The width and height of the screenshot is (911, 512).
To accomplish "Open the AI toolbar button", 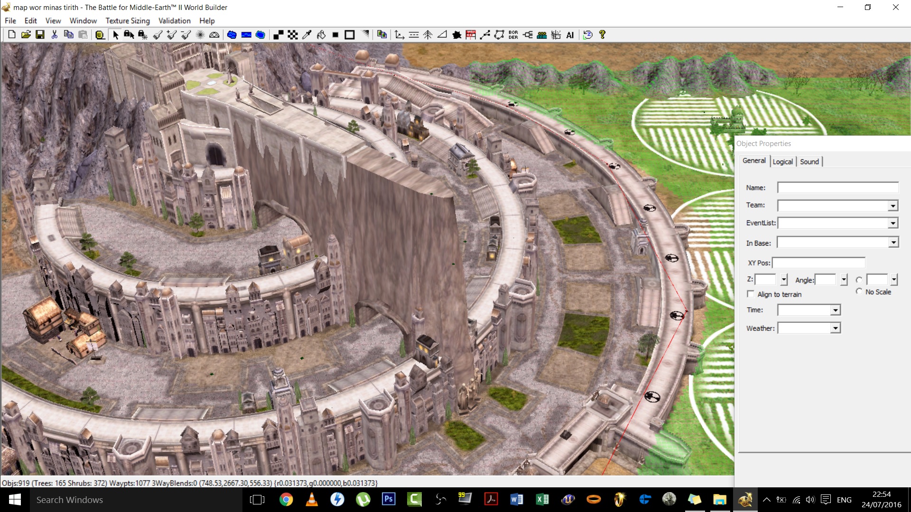I will pos(570,35).
